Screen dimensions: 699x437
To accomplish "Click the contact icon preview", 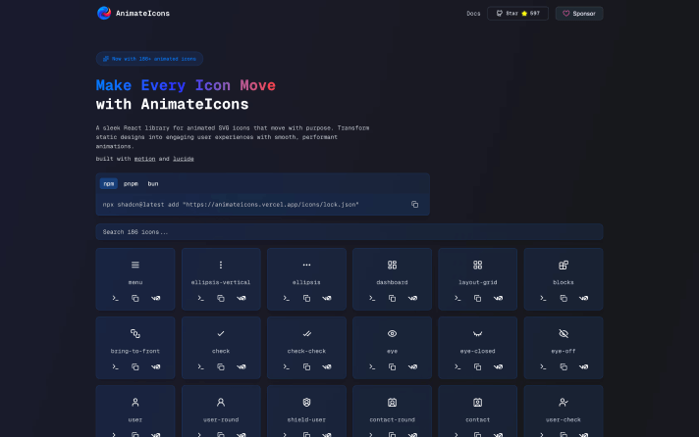I will [x=477, y=403].
